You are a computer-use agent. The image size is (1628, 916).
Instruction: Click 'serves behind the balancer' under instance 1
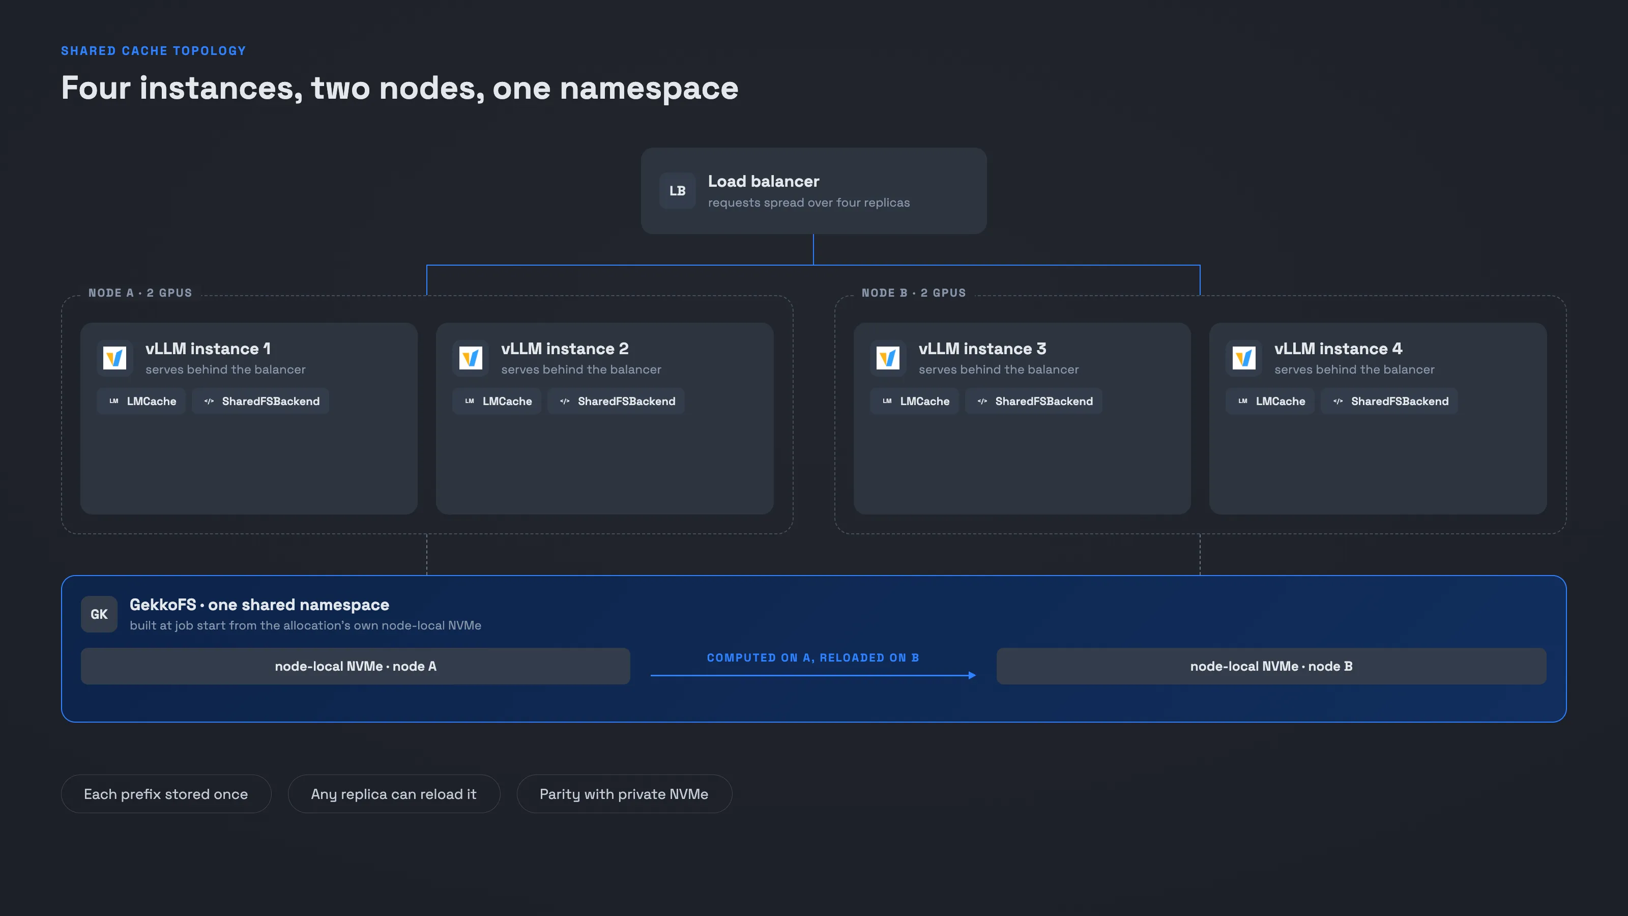tap(225, 370)
